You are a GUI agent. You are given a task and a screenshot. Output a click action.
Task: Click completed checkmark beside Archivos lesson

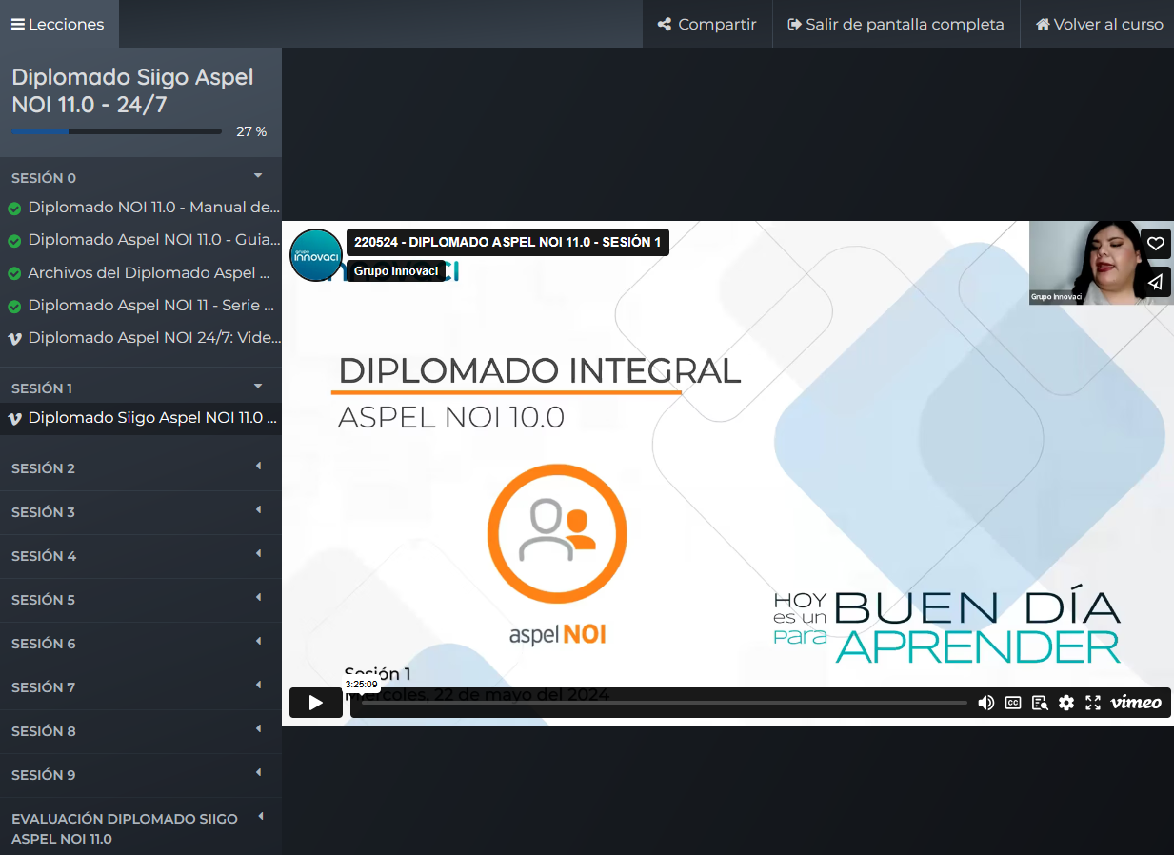click(14, 274)
